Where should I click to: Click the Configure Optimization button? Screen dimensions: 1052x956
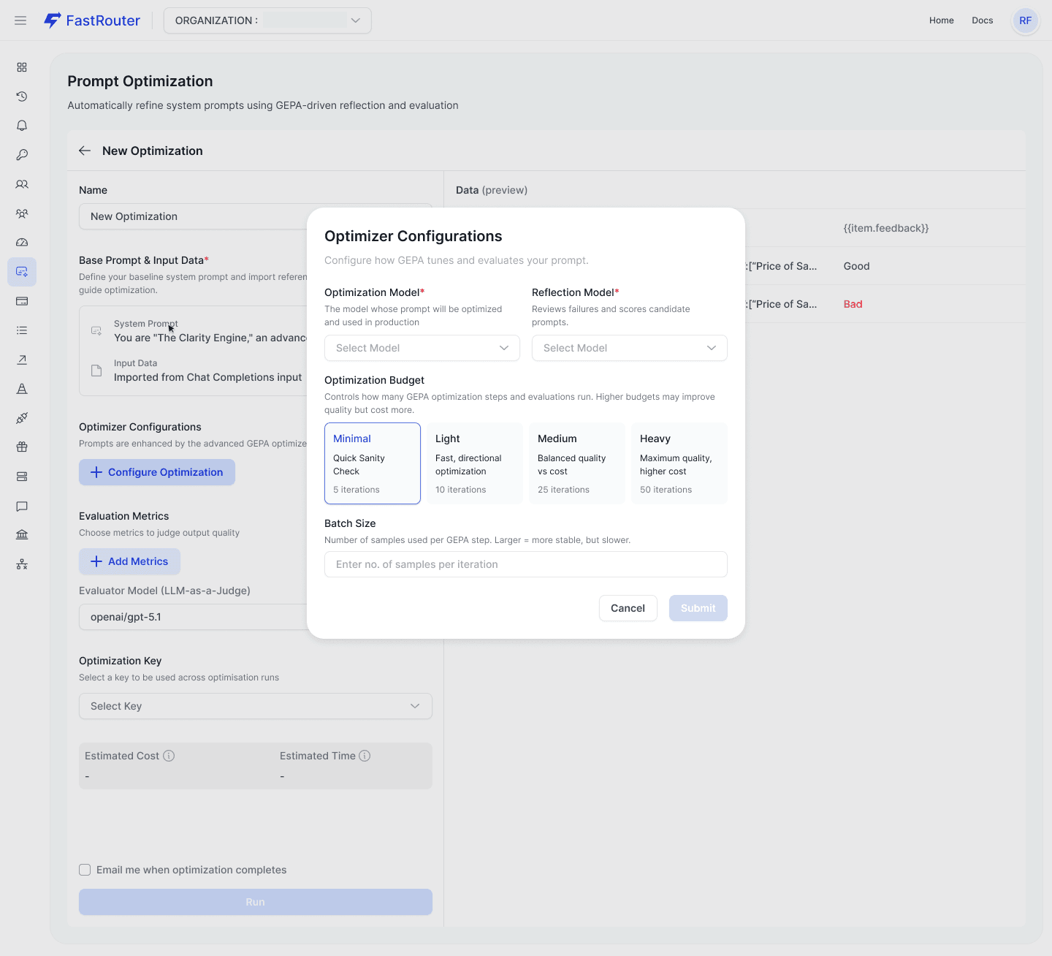[x=157, y=472]
